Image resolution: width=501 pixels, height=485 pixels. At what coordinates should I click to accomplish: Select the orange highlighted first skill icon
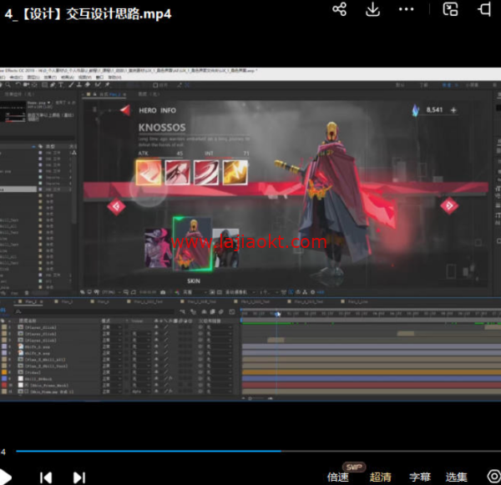point(149,173)
